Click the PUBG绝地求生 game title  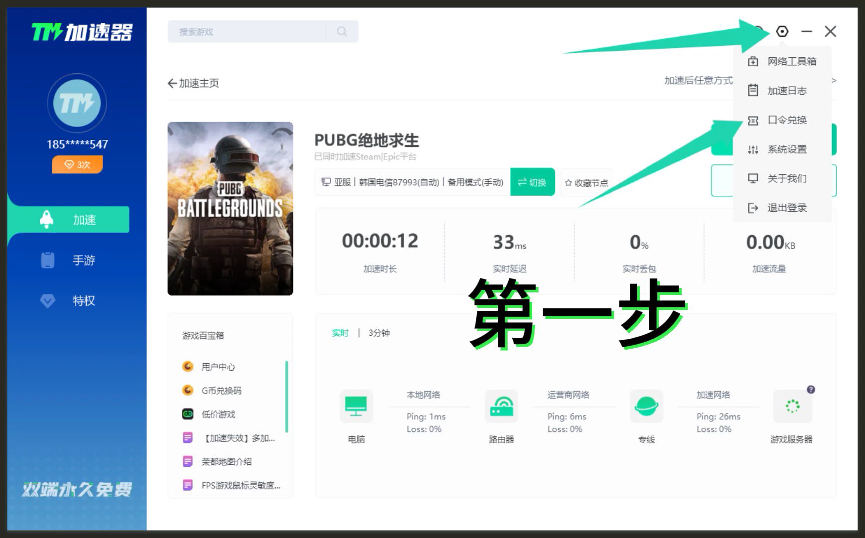pos(367,140)
